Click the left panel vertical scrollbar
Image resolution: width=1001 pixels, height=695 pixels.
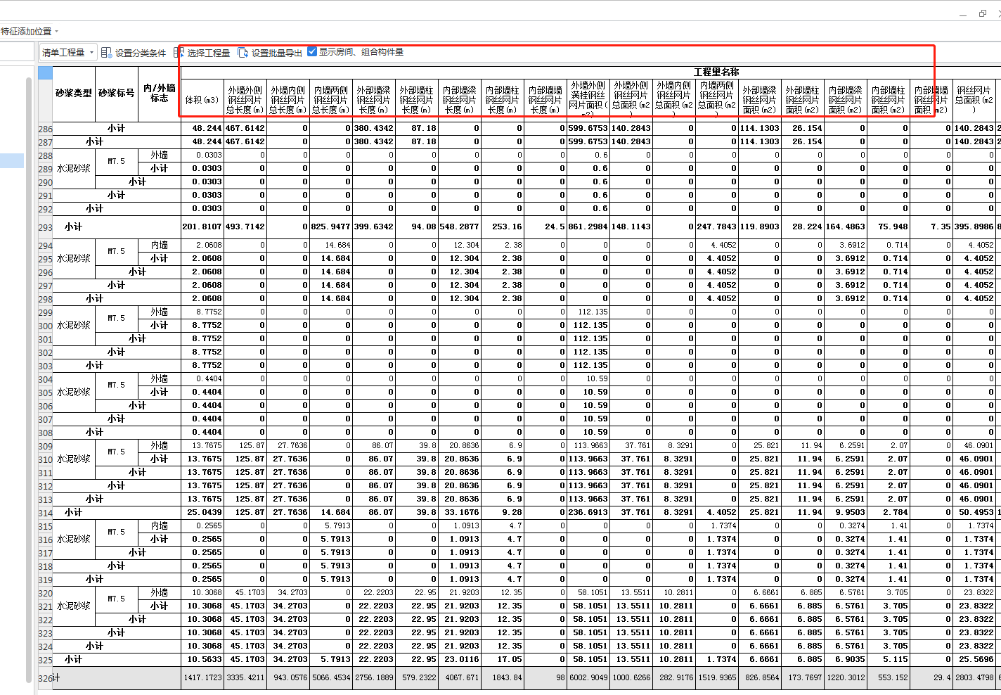pyautogui.click(x=29, y=380)
